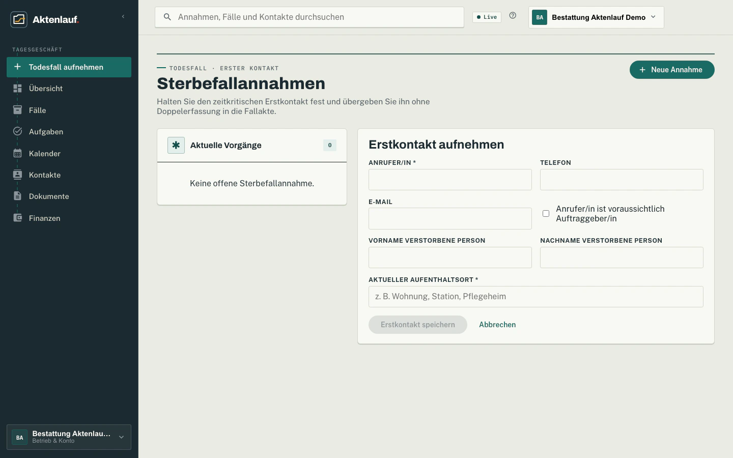Image resolution: width=733 pixels, height=458 pixels.
Task: Click the Vorname verstorbene Person field
Action: pos(450,257)
